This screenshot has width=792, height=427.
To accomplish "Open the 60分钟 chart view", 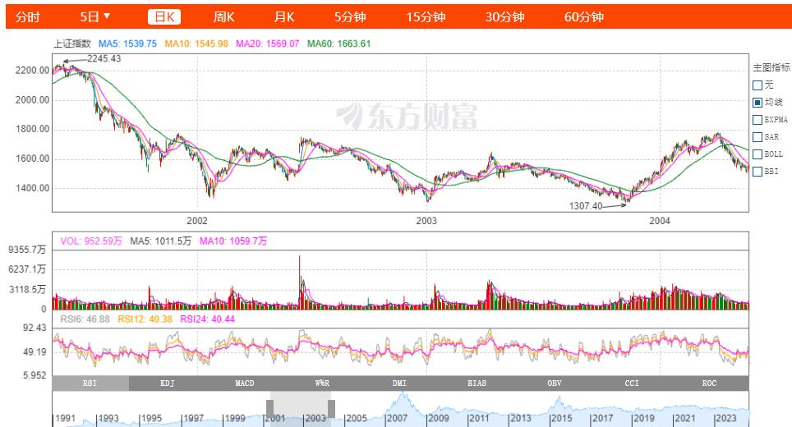I will [584, 17].
